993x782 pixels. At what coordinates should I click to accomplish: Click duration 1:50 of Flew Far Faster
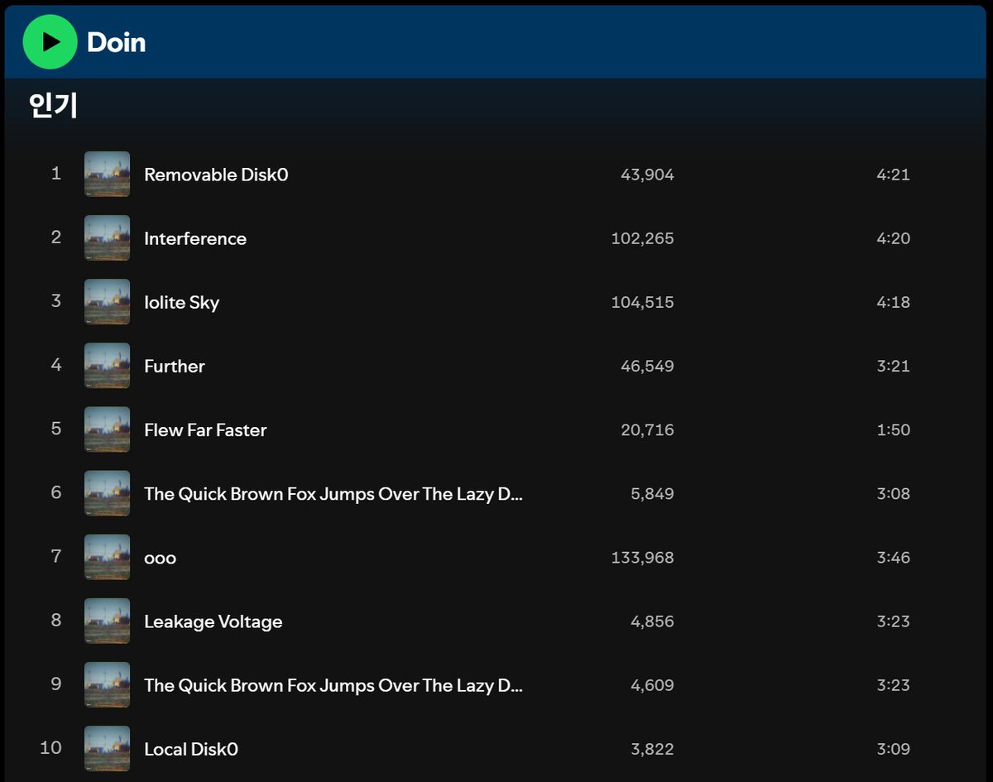coord(894,429)
